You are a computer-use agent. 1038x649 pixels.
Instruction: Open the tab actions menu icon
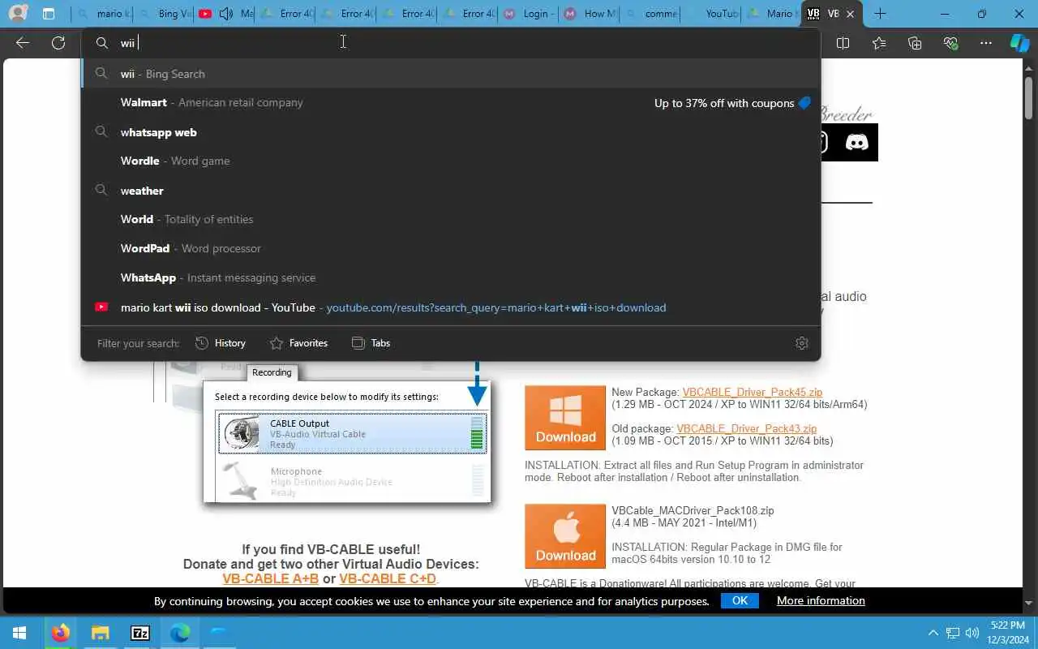(x=49, y=14)
